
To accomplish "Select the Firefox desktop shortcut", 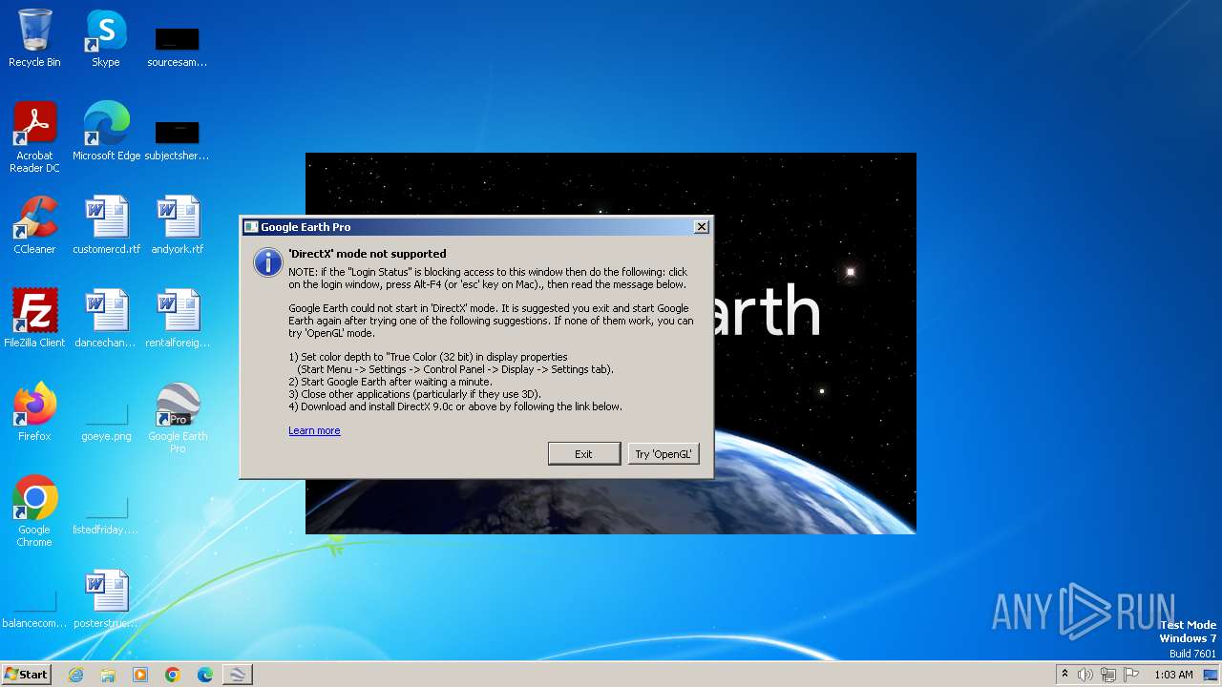I will [x=34, y=412].
